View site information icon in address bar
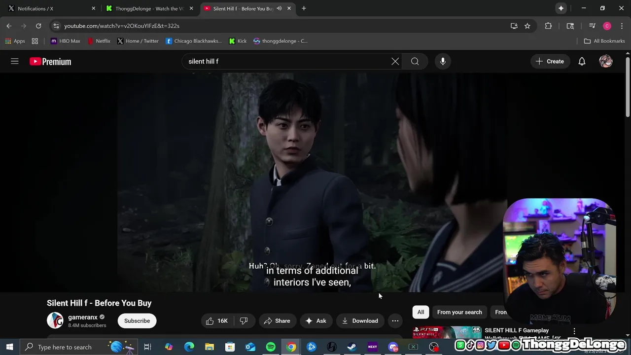This screenshot has width=631, height=355. pos(56,26)
